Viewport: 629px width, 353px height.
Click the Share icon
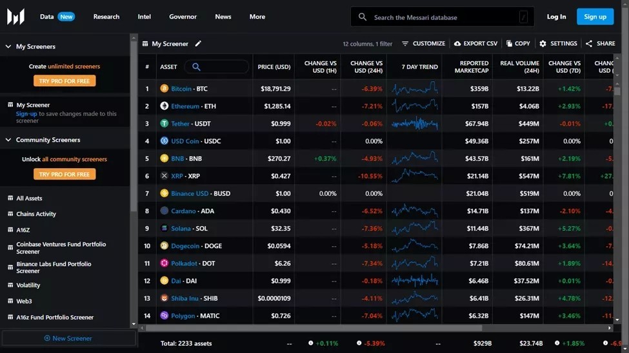click(x=588, y=44)
